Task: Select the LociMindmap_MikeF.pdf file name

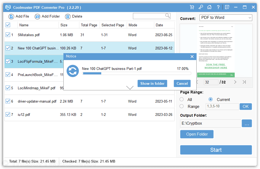Action: 37,88
